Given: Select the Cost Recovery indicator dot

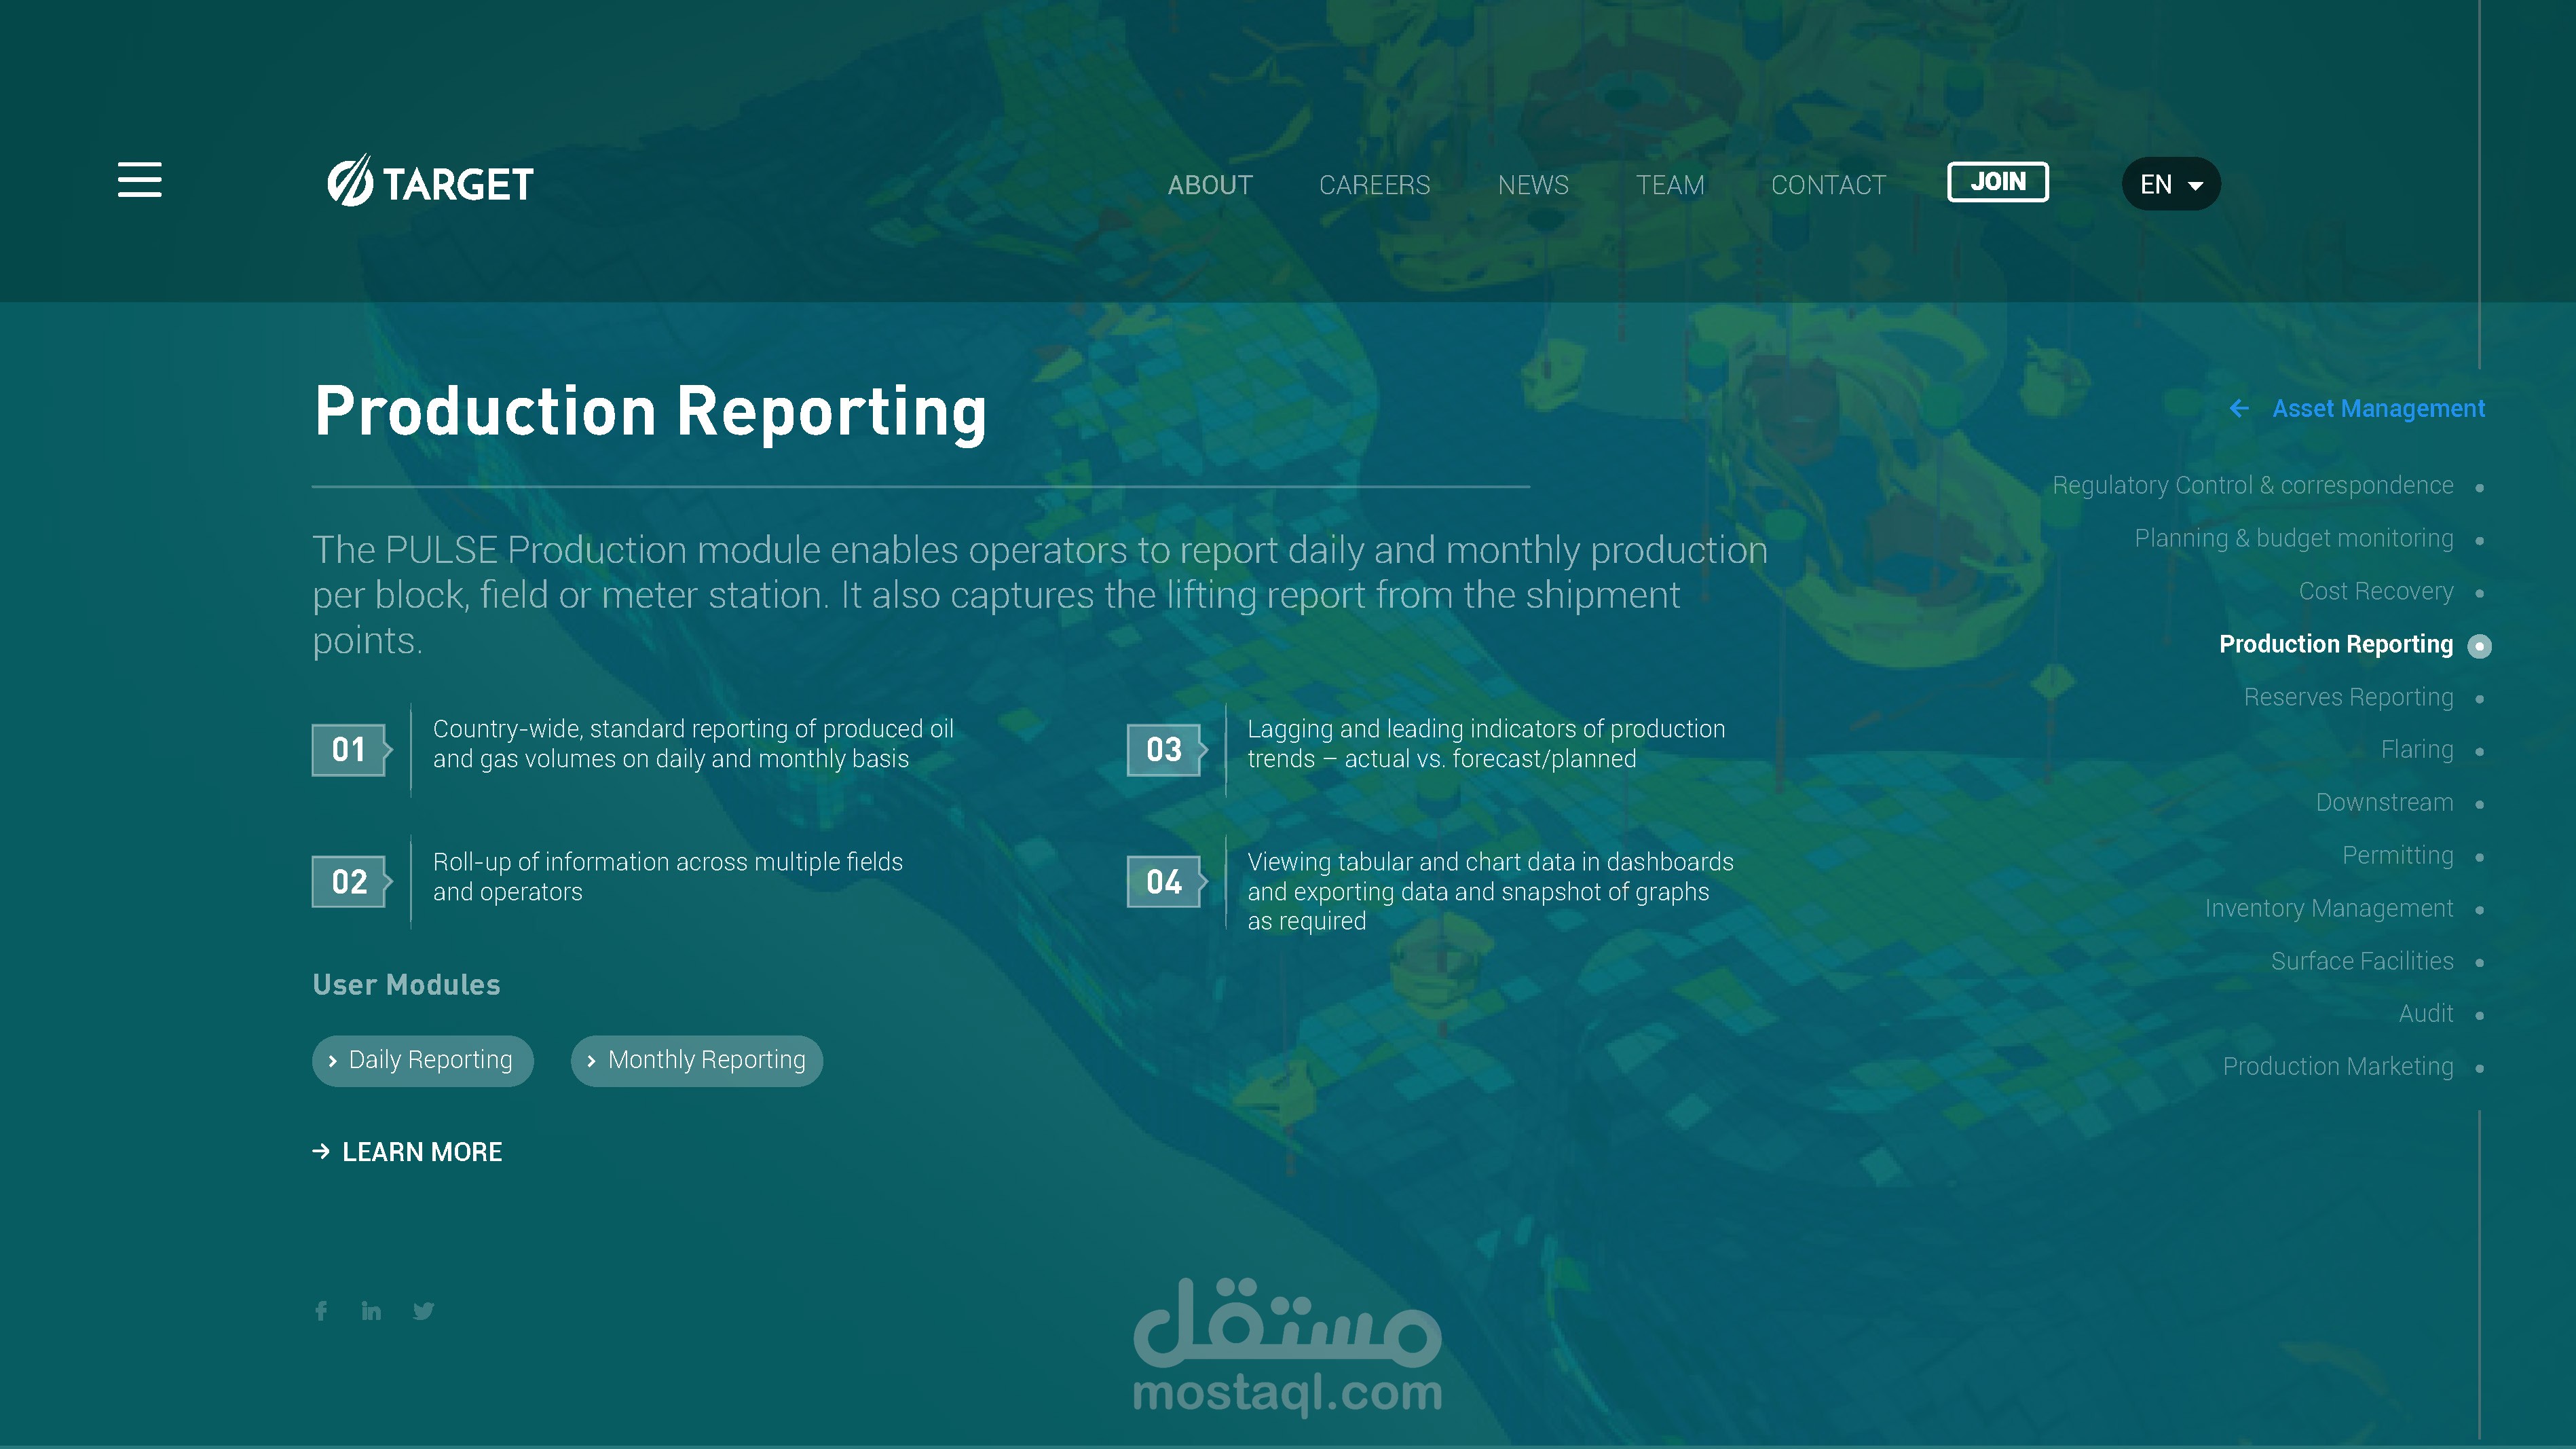Looking at the screenshot, I should (x=2479, y=593).
